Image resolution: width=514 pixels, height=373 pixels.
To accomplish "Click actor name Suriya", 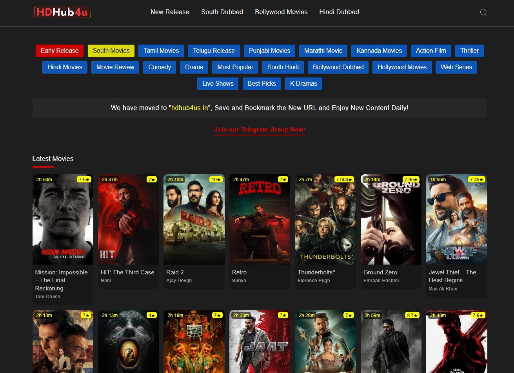I will click(x=239, y=281).
